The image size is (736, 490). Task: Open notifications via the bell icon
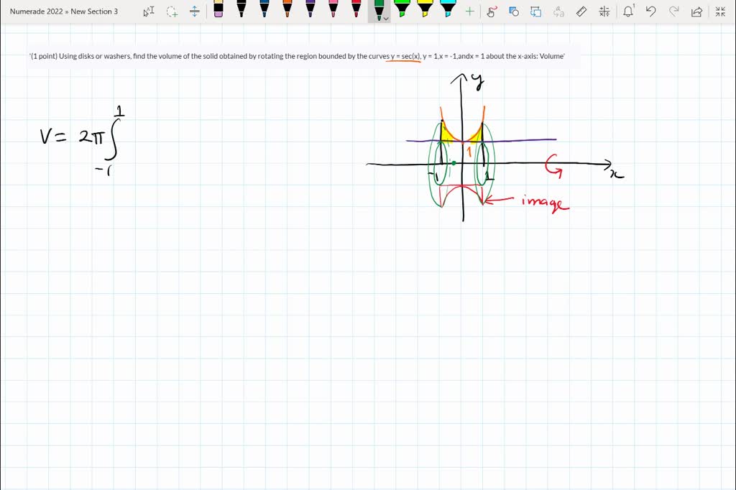[628, 11]
